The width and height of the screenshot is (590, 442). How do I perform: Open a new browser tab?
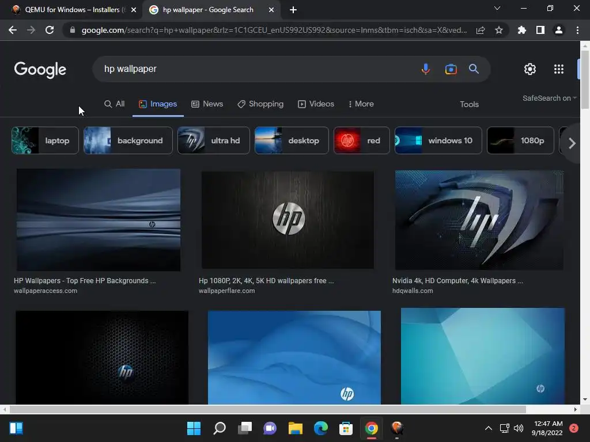(293, 10)
